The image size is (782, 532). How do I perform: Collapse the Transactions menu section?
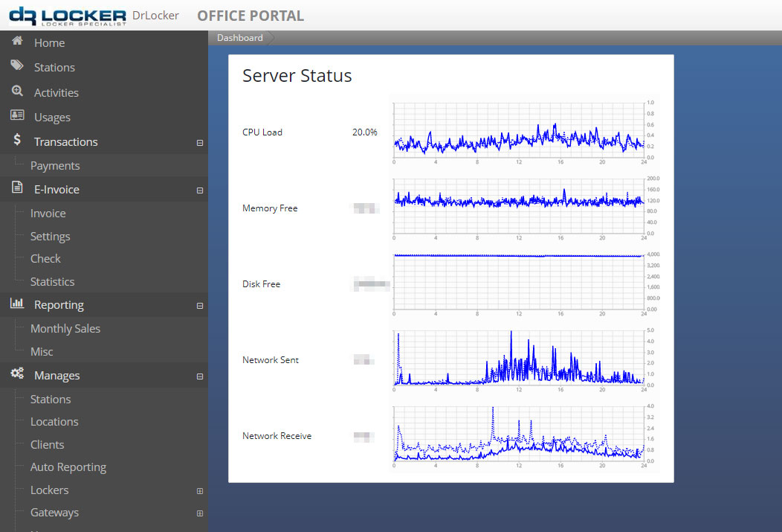[x=199, y=142]
